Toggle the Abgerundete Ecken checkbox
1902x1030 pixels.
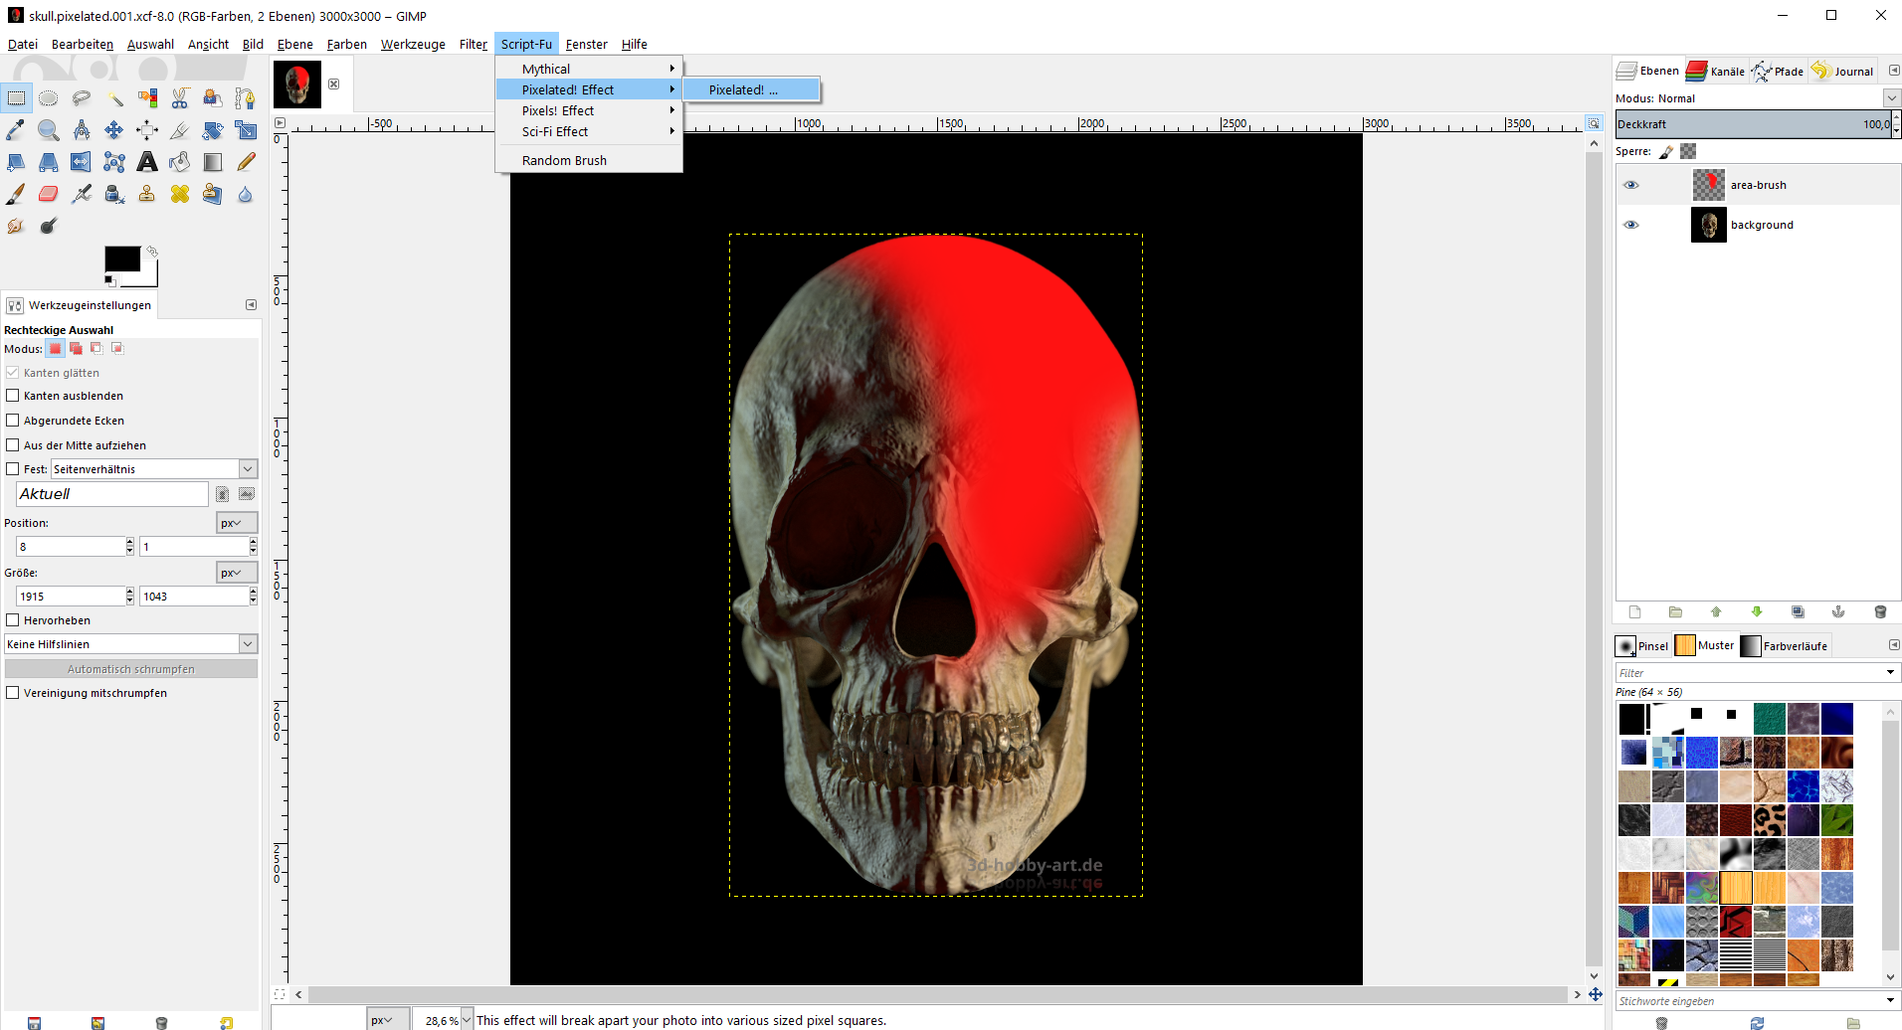pyautogui.click(x=13, y=421)
